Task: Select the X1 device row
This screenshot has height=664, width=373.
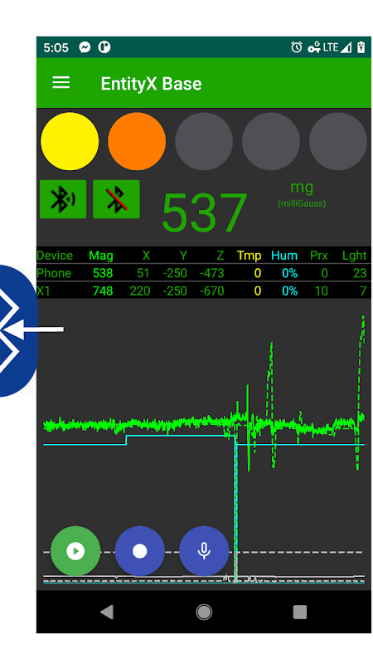Action: (x=204, y=291)
